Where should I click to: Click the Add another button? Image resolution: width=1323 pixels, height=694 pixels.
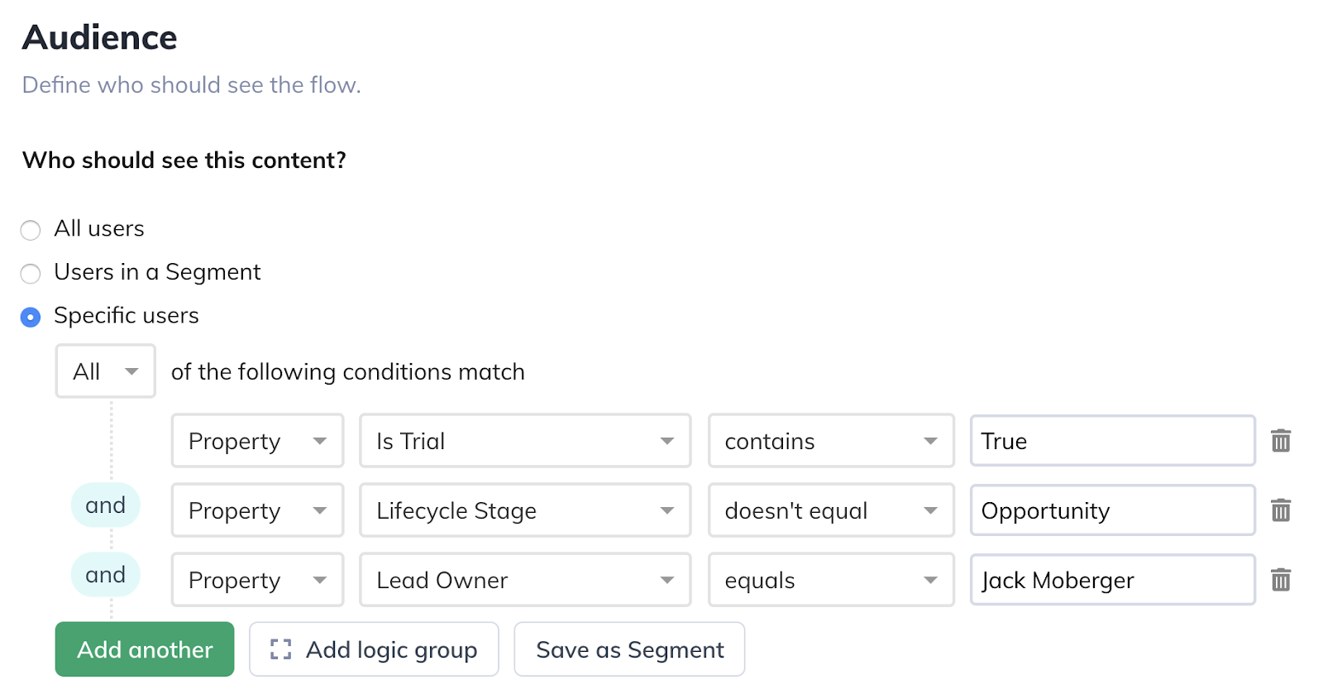[x=145, y=649]
